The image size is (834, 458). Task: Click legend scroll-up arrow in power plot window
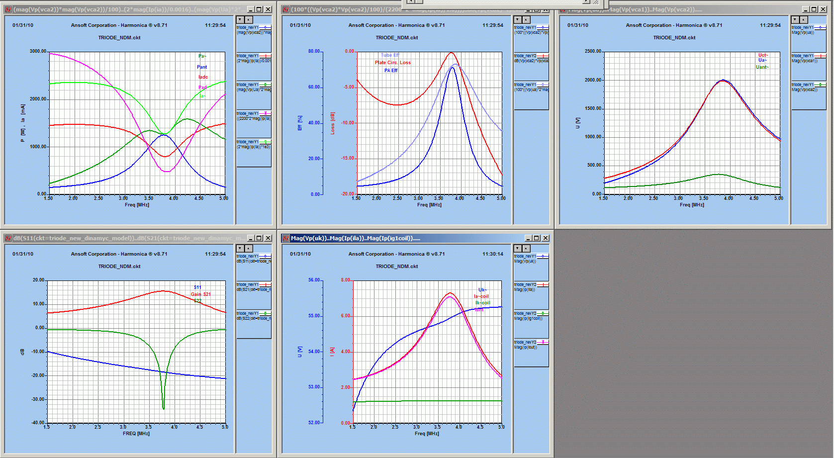[x=249, y=20]
